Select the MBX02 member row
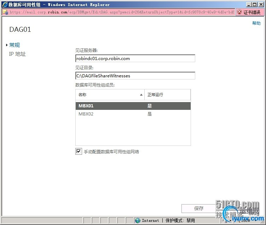Screen dimensions: 266x225 (x=133, y=114)
